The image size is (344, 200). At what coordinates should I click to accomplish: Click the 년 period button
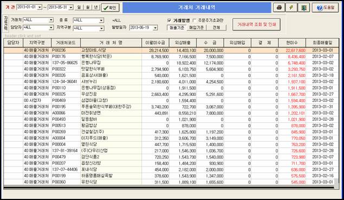(x=96, y=7)
